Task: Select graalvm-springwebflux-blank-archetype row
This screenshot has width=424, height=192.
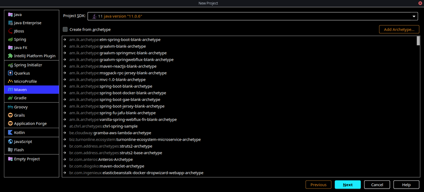Action: [239, 60]
